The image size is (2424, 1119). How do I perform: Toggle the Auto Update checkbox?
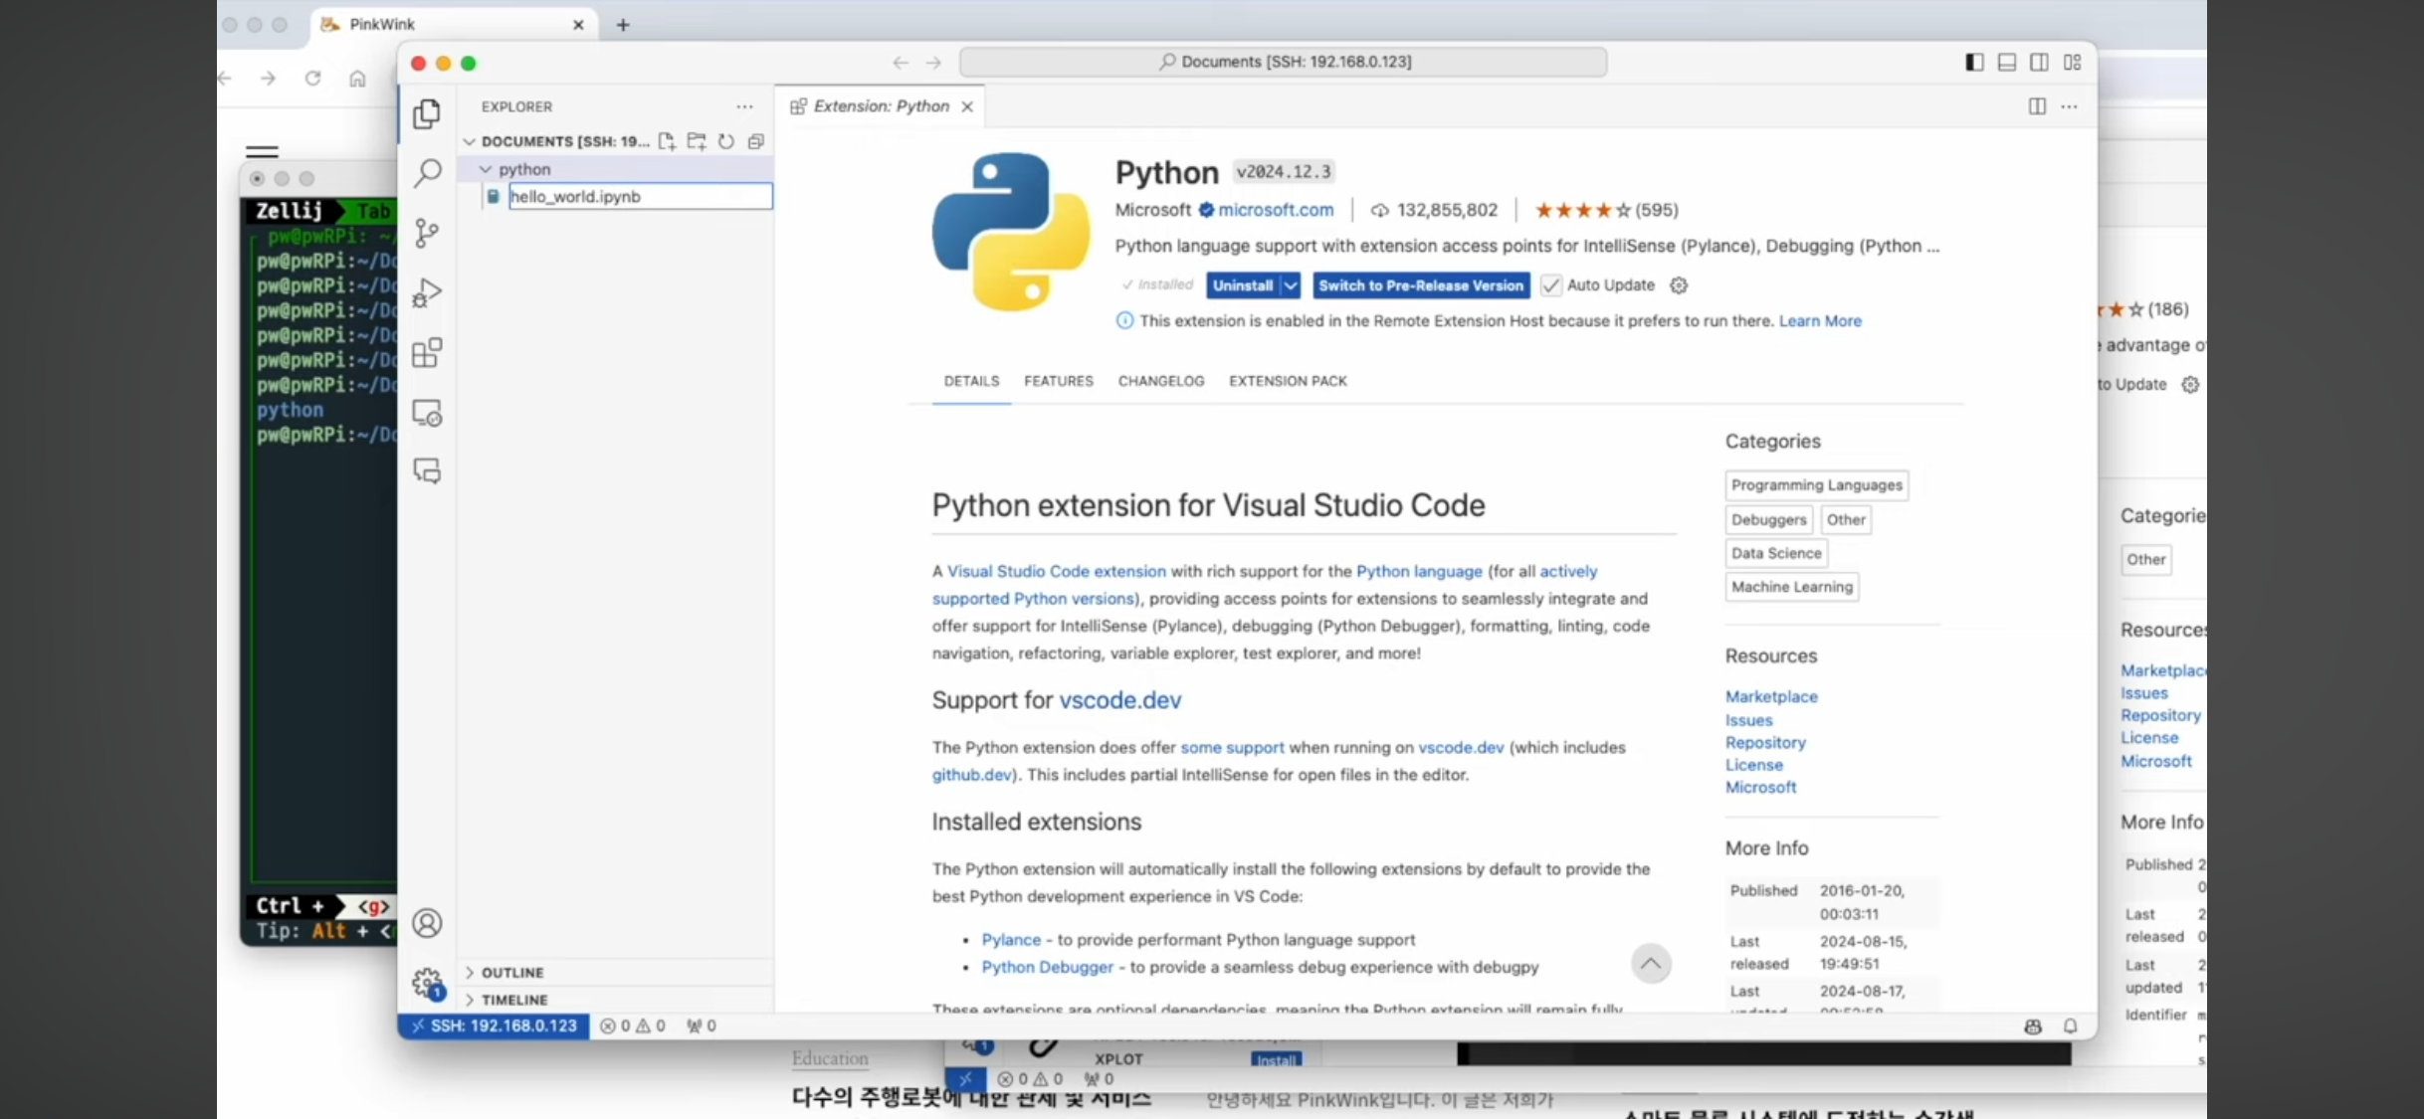click(1550, 285)
